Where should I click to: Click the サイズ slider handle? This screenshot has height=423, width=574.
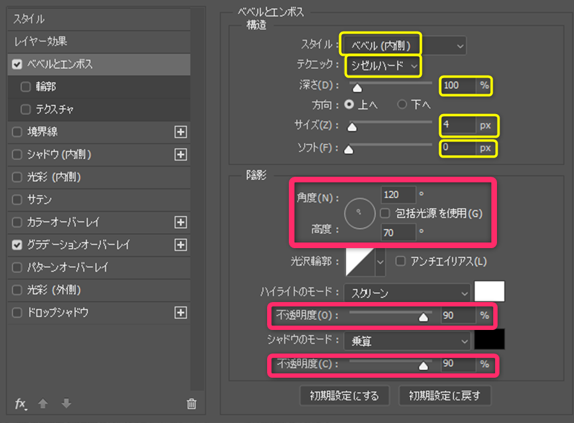click(352, 127)
